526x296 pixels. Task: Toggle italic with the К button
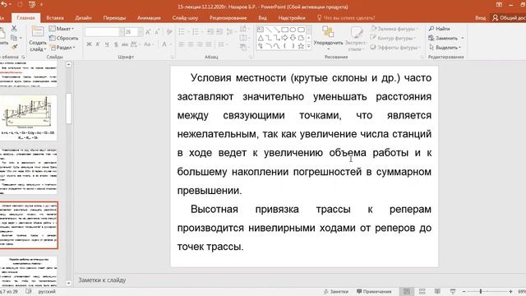click(x=98, y=44)
